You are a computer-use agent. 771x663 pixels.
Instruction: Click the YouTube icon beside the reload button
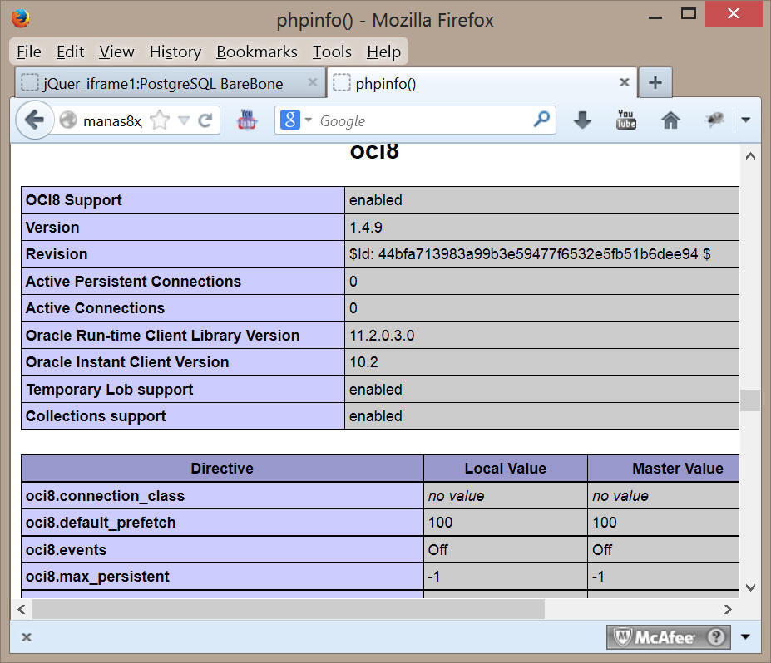tap(247, 120)
